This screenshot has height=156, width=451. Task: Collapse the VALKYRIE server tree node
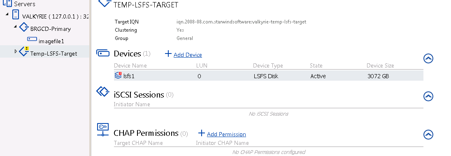[7, 14]
